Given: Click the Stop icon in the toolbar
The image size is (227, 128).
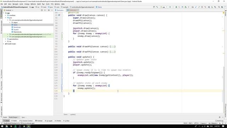Looking at the screenshot, I should pos(188,7).
